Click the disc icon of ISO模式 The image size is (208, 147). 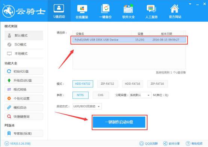coord(9,45)
